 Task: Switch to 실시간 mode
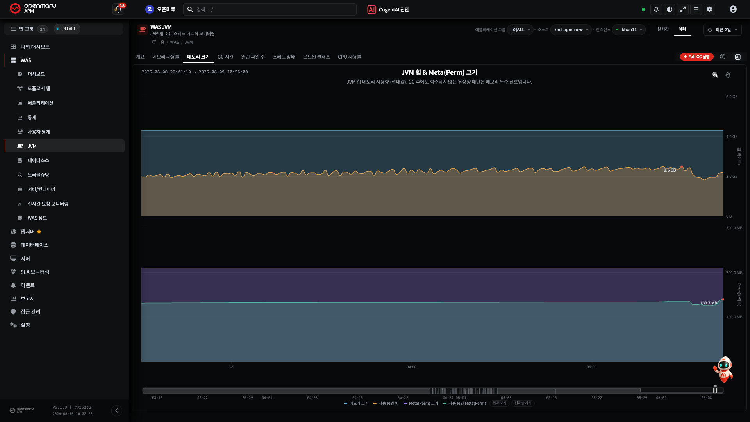(x=663, y=29)
